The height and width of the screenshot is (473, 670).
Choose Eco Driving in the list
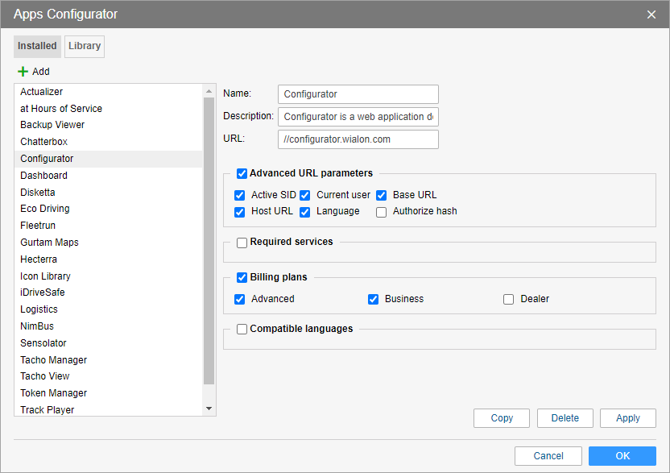pos(108,209)
